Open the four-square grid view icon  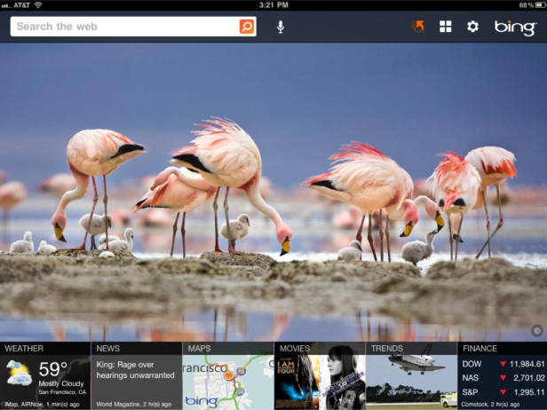pyautogui.click(x=446, y=27)
